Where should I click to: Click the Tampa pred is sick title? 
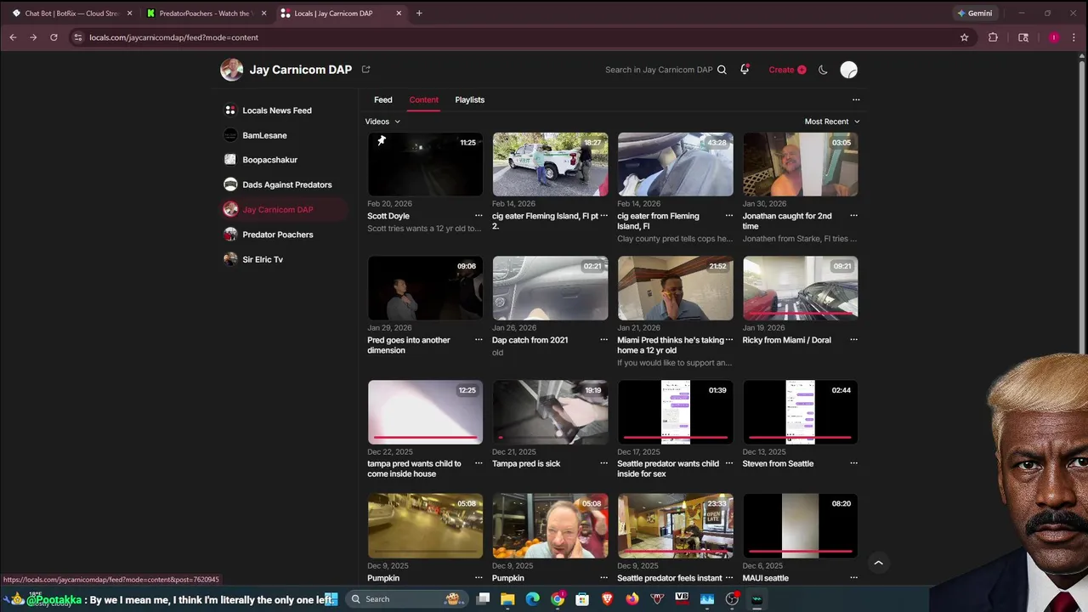click(x=526, y=464)
